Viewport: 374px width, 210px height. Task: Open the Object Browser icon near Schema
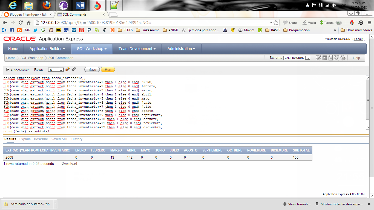pos(319,58)
